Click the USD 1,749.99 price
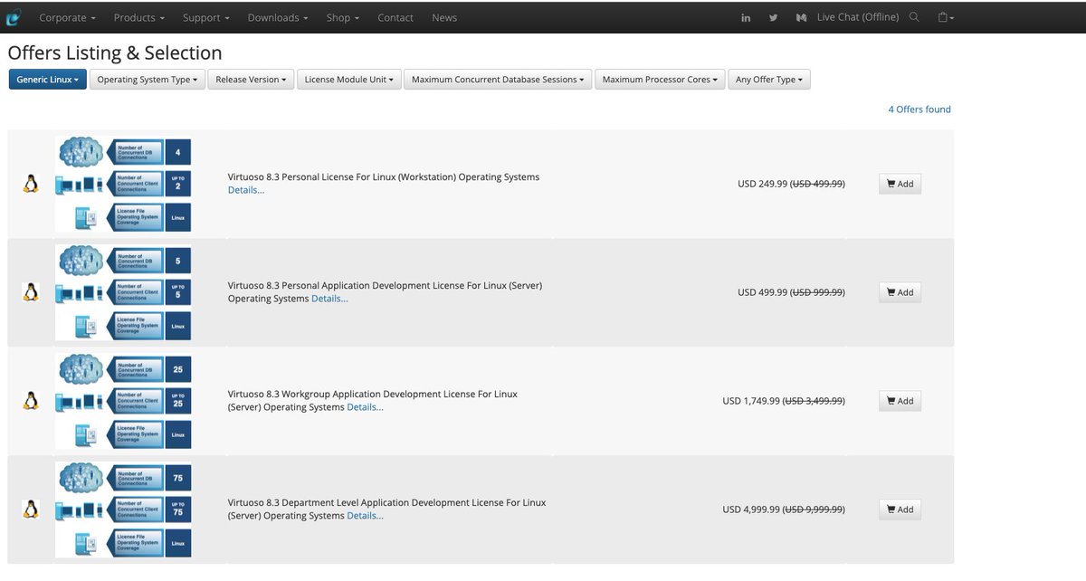 [751, 401]
